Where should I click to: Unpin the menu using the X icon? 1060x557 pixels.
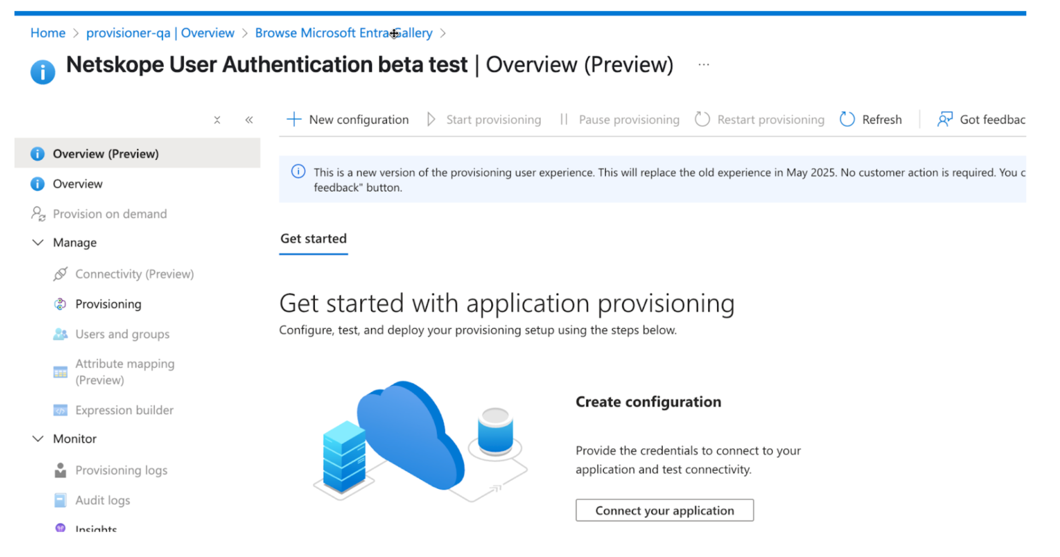coord(217,120)
